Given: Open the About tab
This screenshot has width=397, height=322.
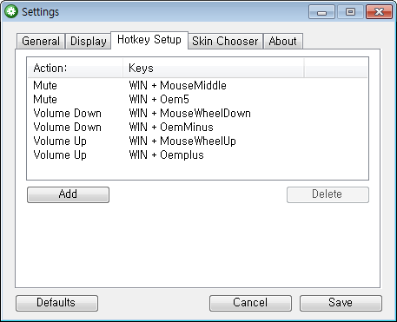Looking at the screenshot, I should pos(282,41).
